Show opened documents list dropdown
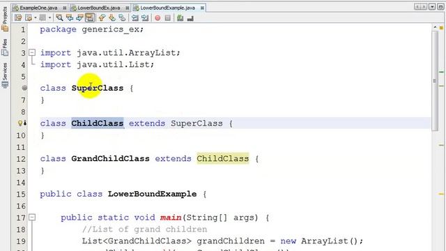 [x=432, y=6]
